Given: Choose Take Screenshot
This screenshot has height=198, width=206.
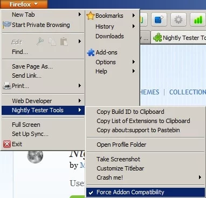Looking at the screenshot, I should click(146, 159).
